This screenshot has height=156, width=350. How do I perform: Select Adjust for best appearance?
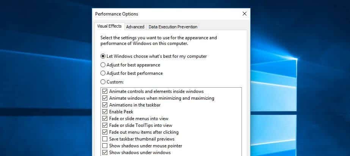103,65
